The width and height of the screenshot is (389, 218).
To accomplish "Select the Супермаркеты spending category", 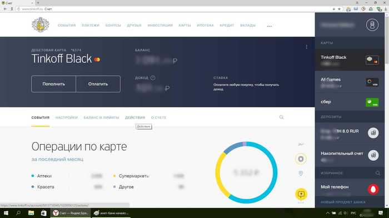I will (134, 176).
